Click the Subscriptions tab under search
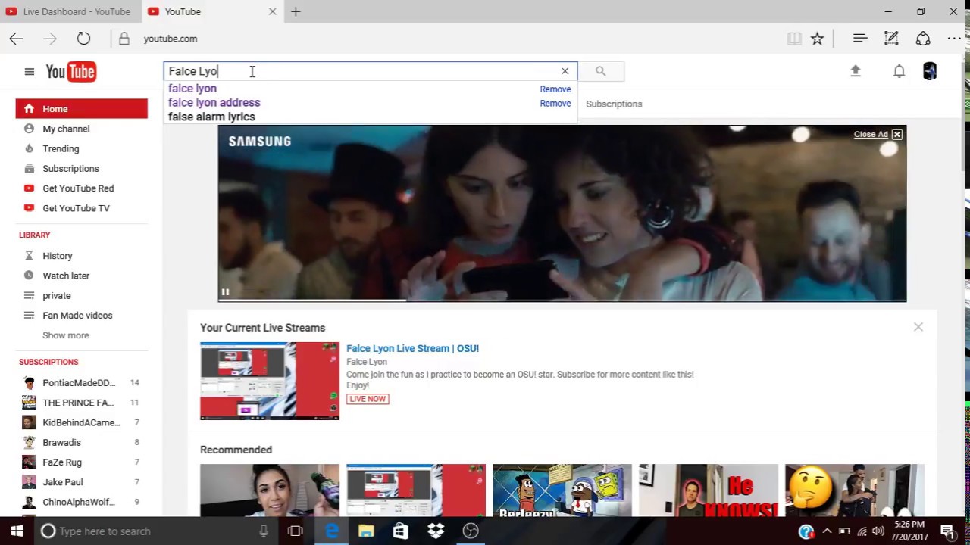Screen dimensions: 970x545 click(x=614, y=104)
